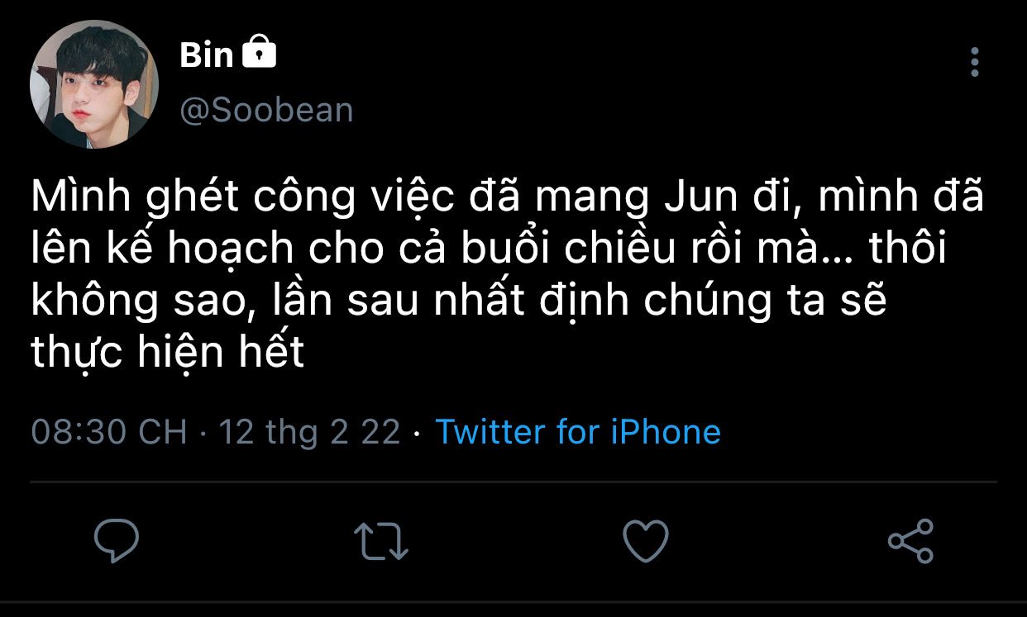Screen dimensions: 1027x617
Task: Retweet this tweet
Action: click(x=381, y=541)
